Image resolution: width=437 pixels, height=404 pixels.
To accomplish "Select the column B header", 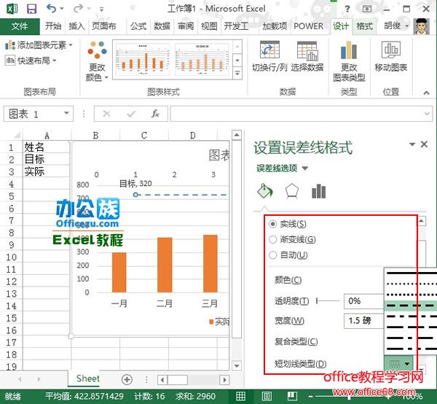I will 95,136.
